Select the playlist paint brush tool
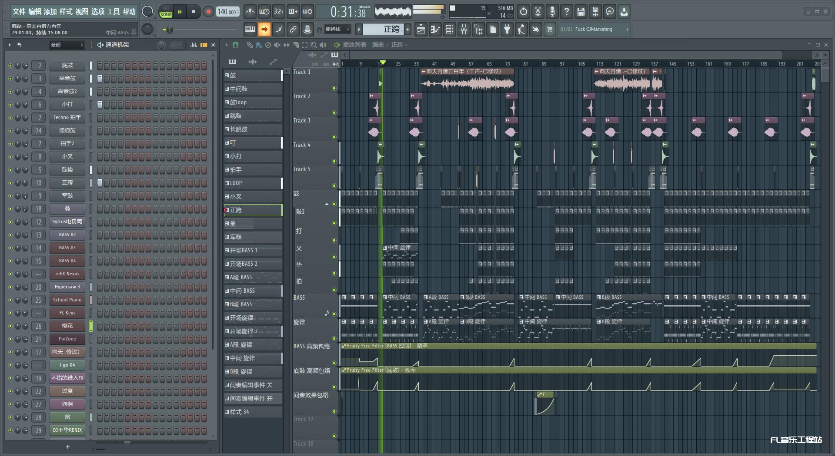 point(259,45)
